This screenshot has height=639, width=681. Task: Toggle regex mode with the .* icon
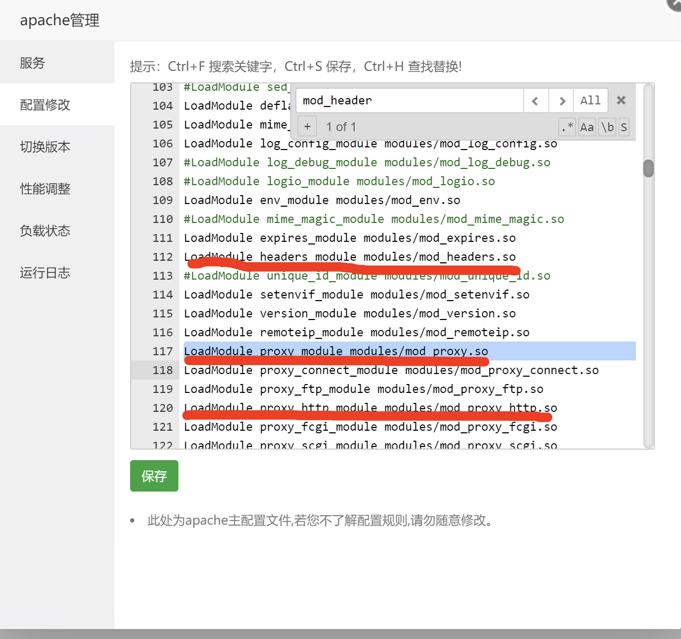click(567, 127)
